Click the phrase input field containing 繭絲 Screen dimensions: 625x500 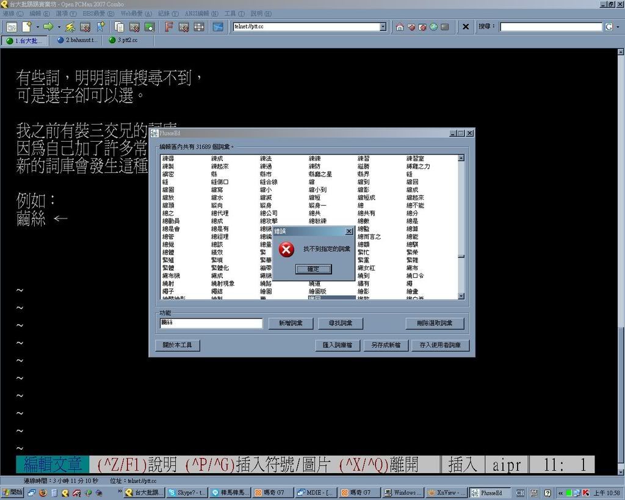(x=211, y=323)
